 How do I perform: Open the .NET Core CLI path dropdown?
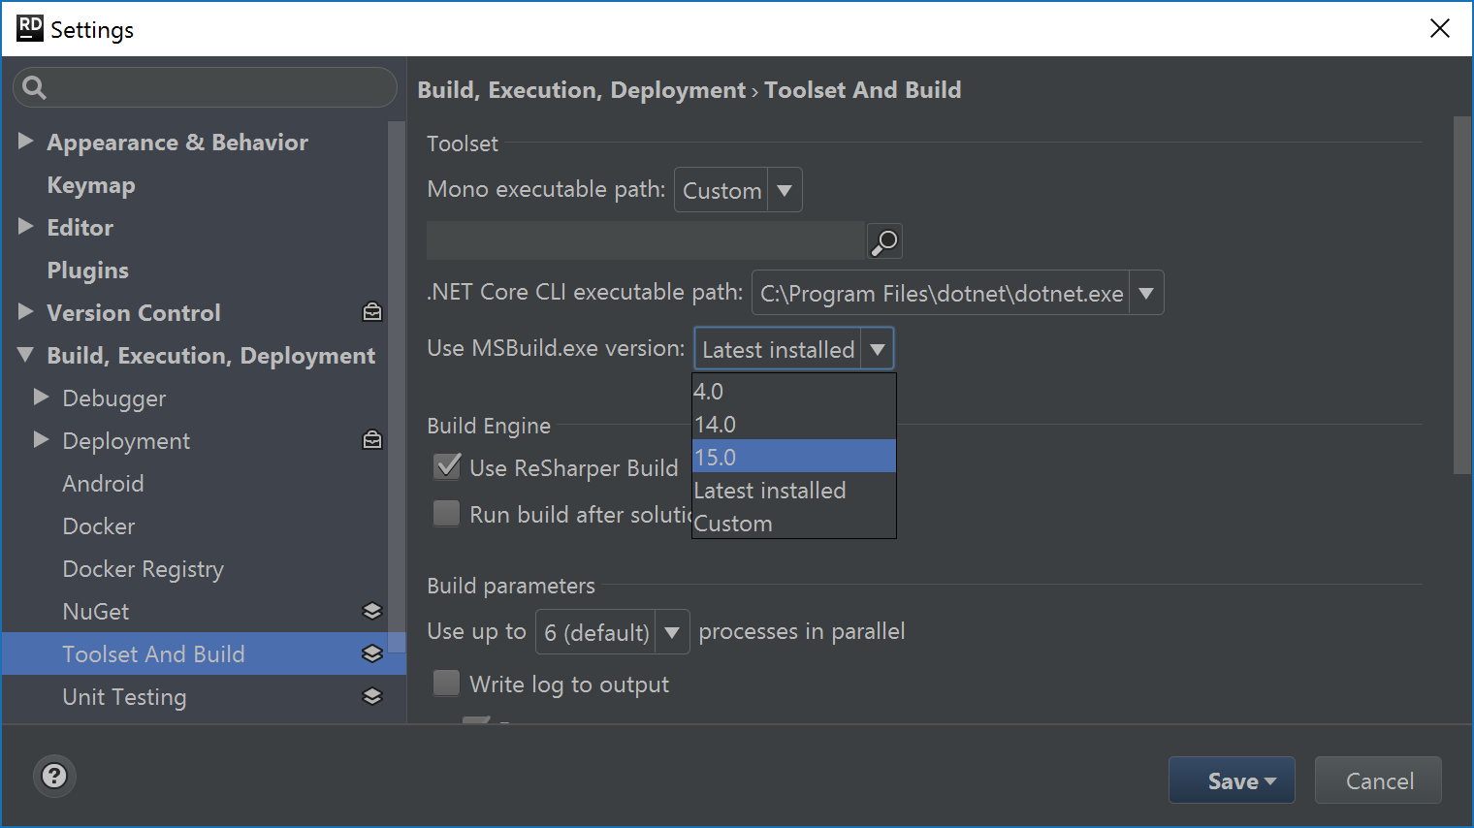coord(1146,293)
